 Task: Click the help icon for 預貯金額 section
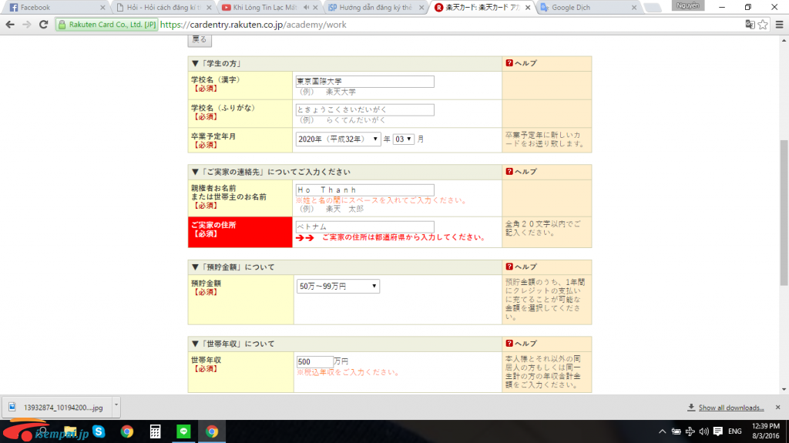(509, 267)
